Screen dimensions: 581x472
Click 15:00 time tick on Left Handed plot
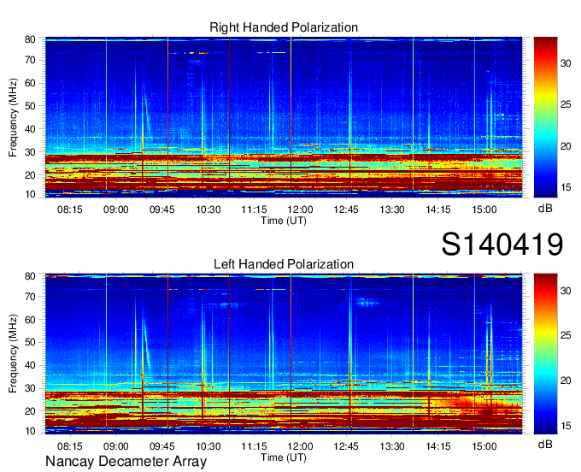[484, 446]
